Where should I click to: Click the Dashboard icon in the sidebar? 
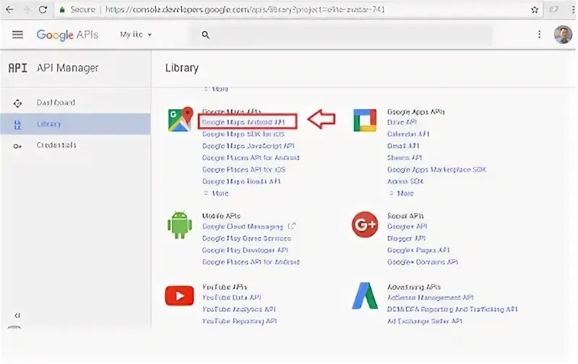point(17,103)
